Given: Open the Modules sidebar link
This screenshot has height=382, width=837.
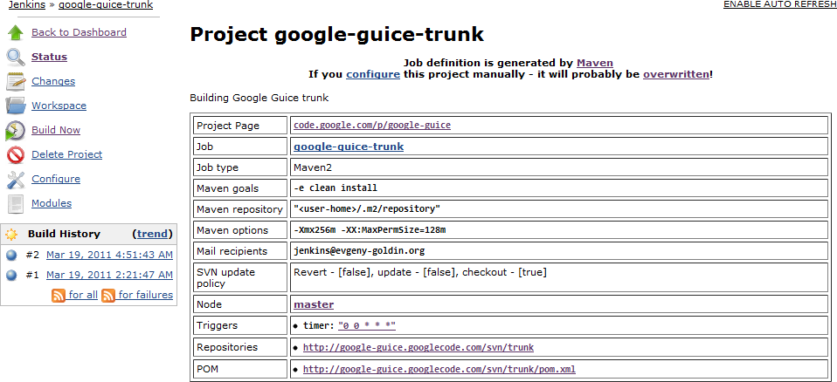Looking at the screenshot, I should [x=52, y=203].
